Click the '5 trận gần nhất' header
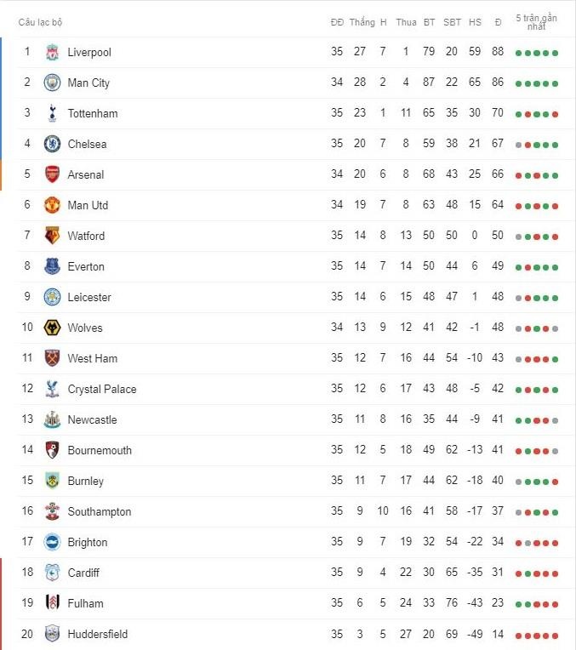 [x=536, y=22]
